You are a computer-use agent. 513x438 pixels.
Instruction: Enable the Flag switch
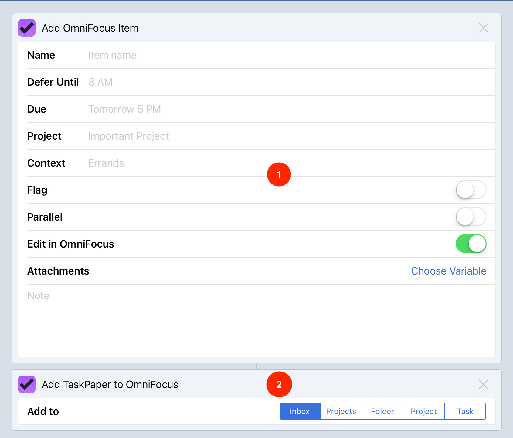tap(471, 190)
